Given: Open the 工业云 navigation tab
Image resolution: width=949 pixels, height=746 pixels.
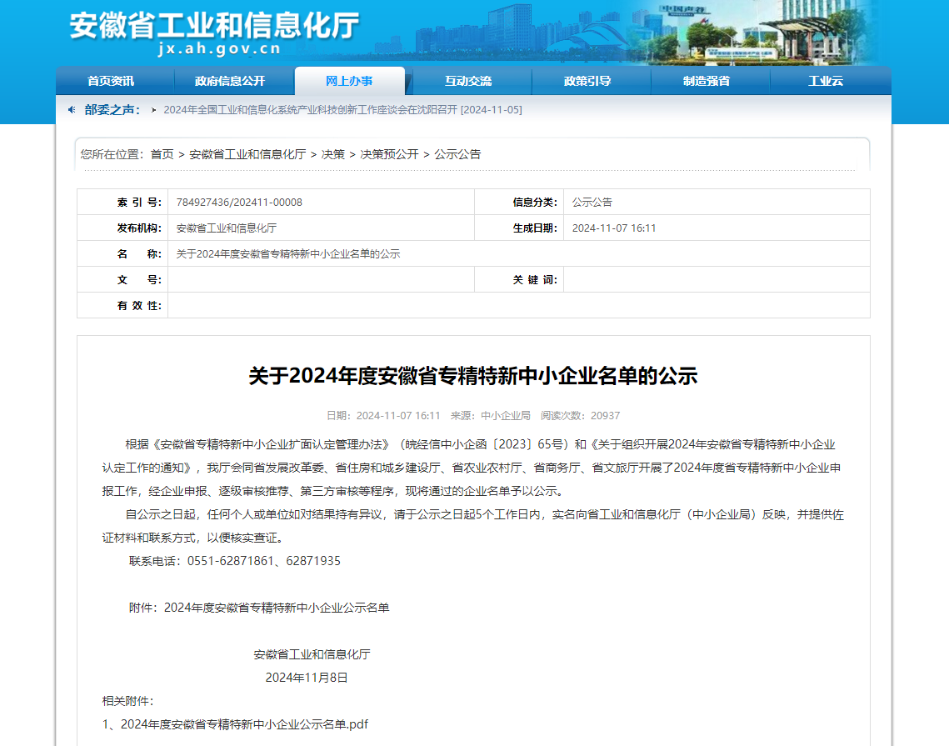Looking at the screenshot, I should 826,81.
